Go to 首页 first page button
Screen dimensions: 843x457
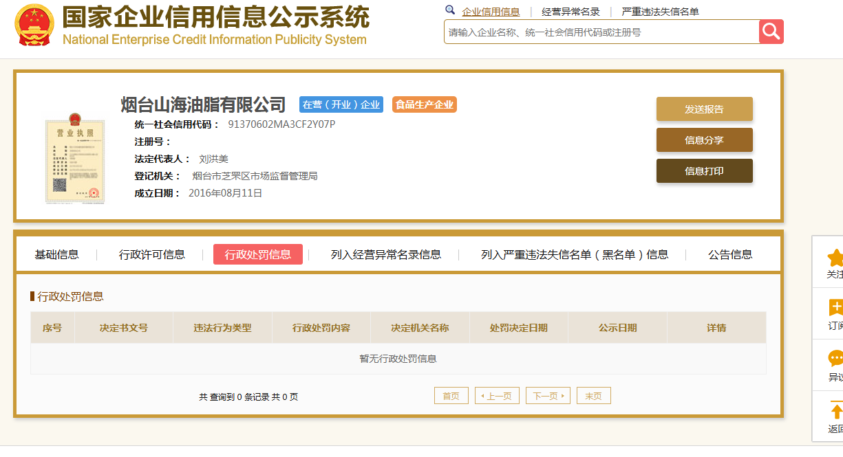click(451, 396)
